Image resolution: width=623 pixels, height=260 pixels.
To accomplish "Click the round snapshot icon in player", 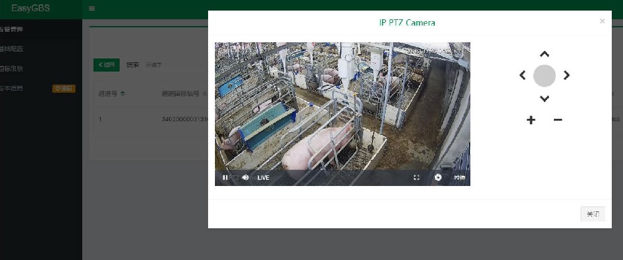I will pos(438,178).
